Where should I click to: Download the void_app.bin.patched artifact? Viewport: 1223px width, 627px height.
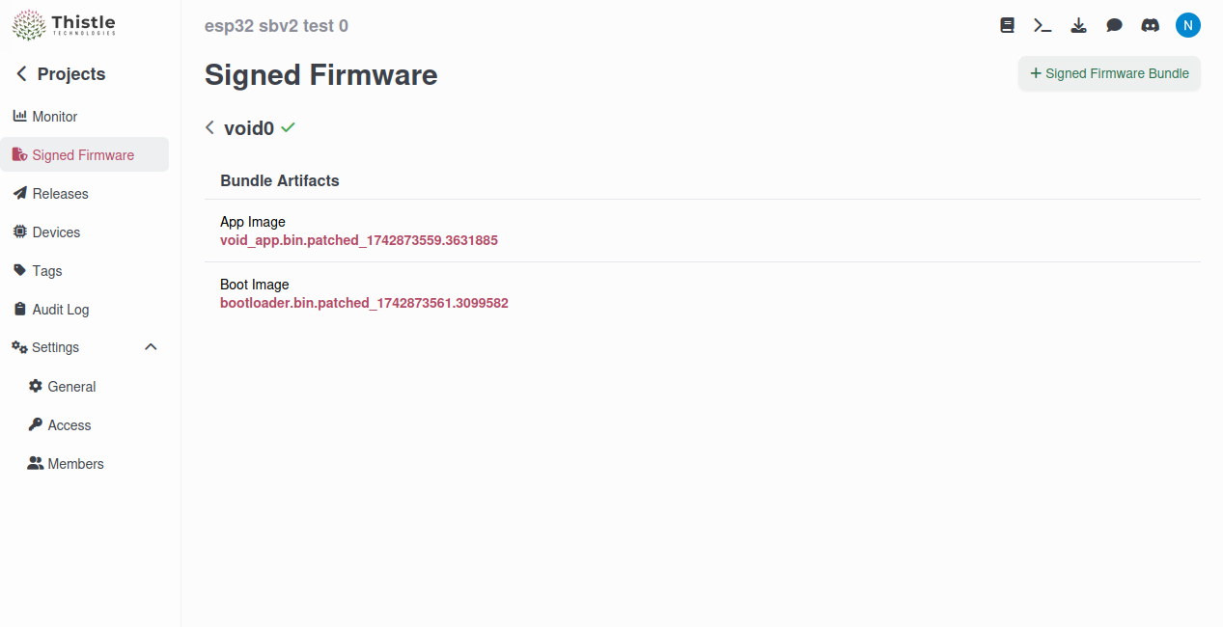tap(358, 239)
